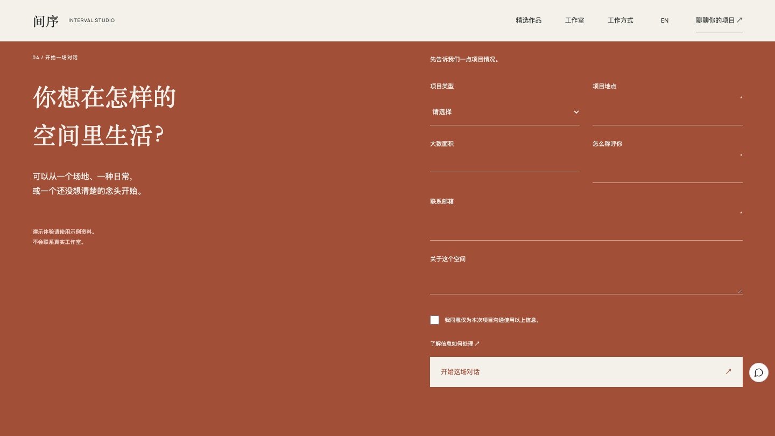Screen dimensions: 775x436
Task: Click the text 先告诉我们一点项目情况。
Action: (465, 60)
